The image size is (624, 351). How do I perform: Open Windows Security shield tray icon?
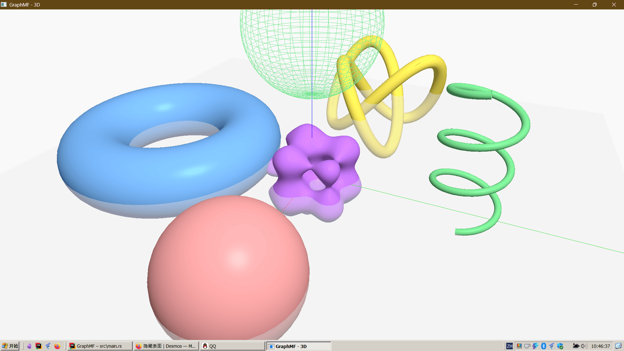coord(560,346)
